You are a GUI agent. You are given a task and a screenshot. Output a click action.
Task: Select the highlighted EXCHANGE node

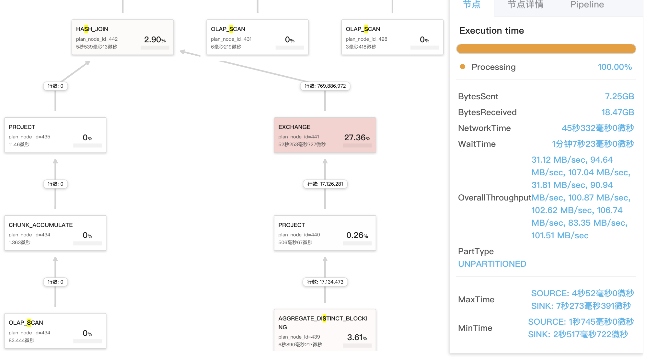325,135
